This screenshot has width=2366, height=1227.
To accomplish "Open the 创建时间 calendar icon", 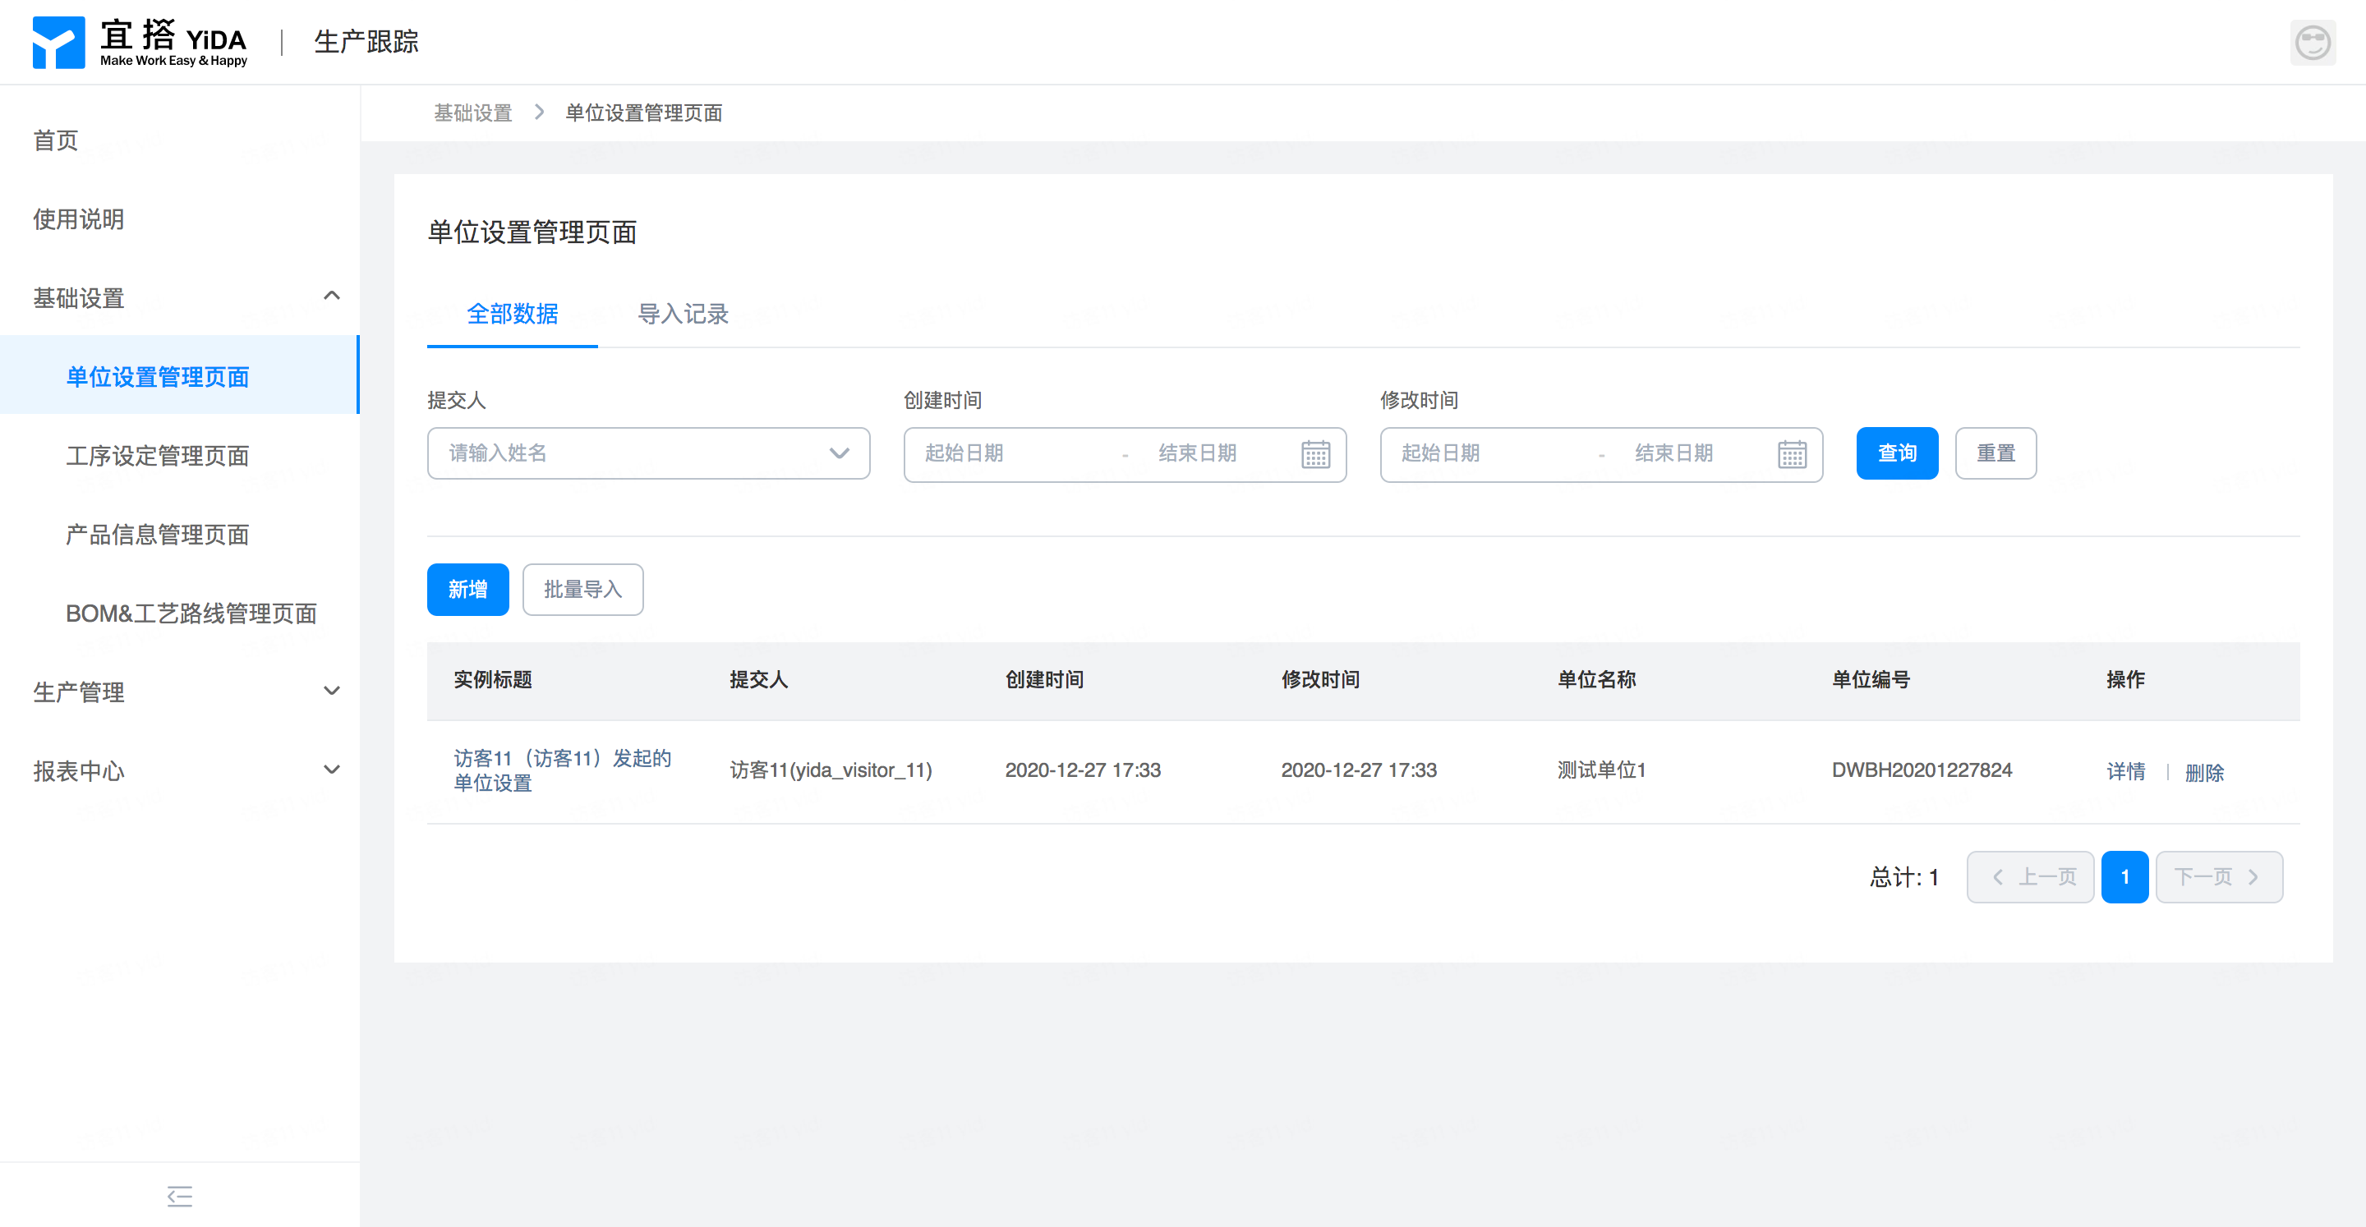I will (1314, 453).
